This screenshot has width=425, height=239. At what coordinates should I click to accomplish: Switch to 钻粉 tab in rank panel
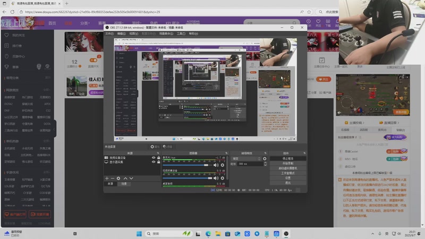click(401, 130)
